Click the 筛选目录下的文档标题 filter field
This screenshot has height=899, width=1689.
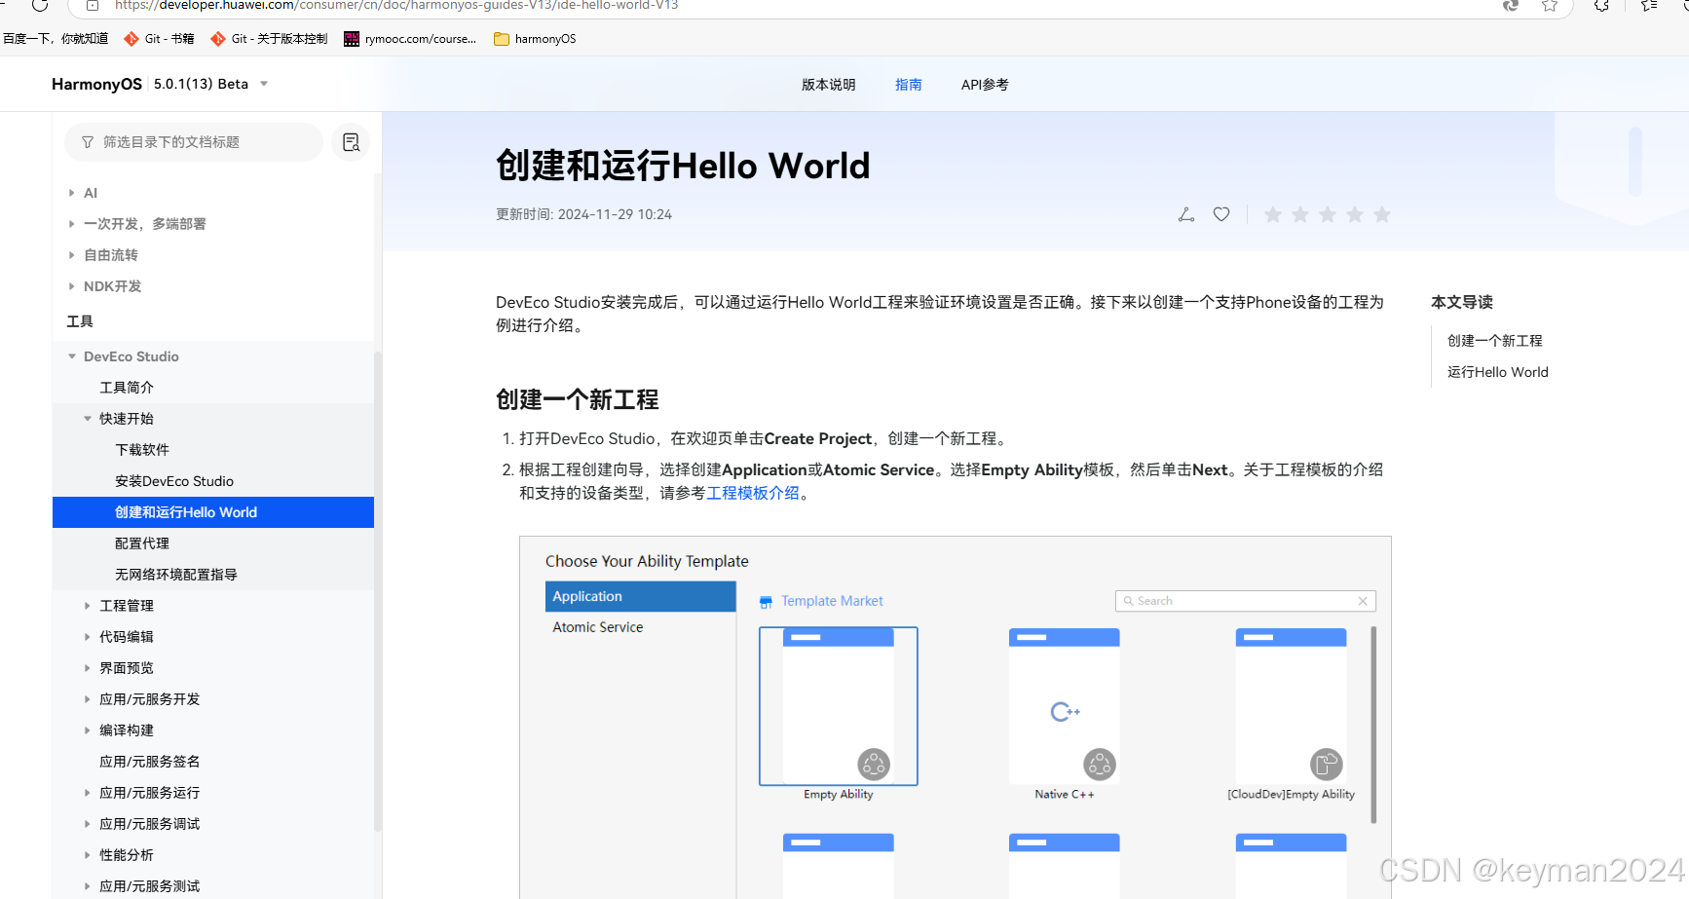click(194, 142)
